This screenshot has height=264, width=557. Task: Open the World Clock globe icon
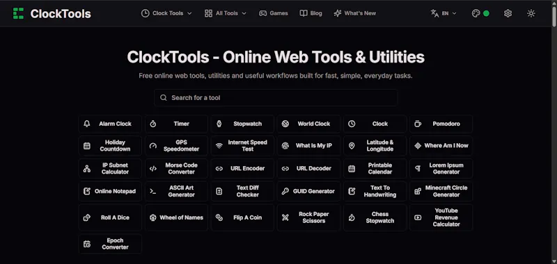point(285,124)
